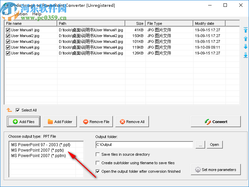This screenshot has height=187, width=249.
Task: Close the Okdo converter window
Action: point(241,5)
